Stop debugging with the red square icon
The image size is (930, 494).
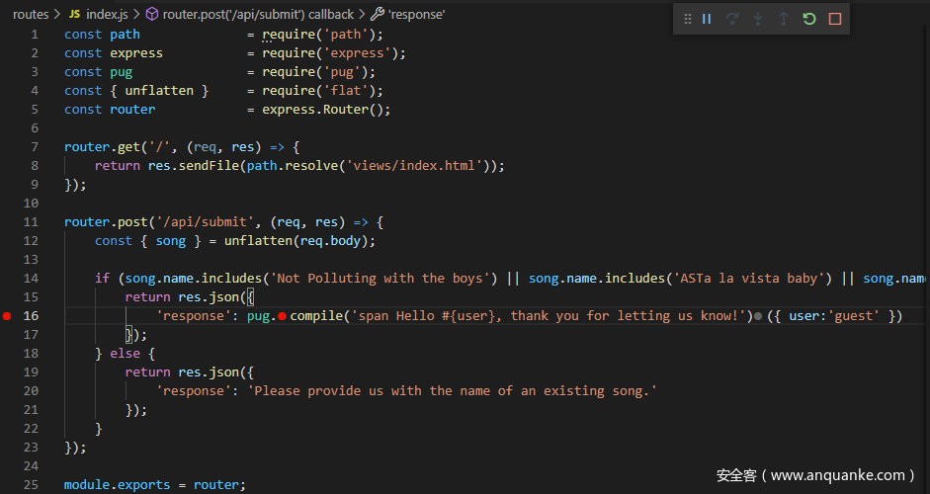coord(835,19)
